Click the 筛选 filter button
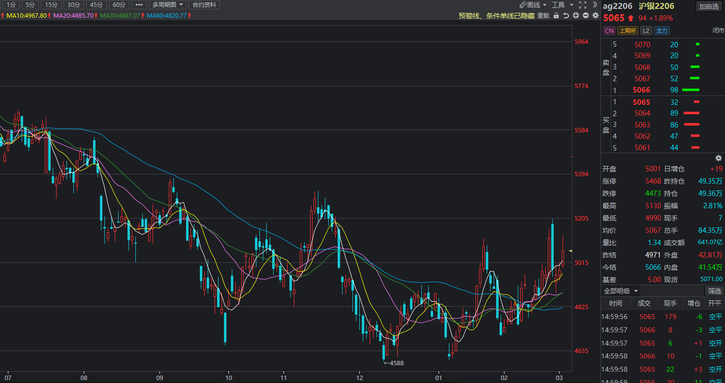Viewport: 725px width, 383px height. point(714,291)
